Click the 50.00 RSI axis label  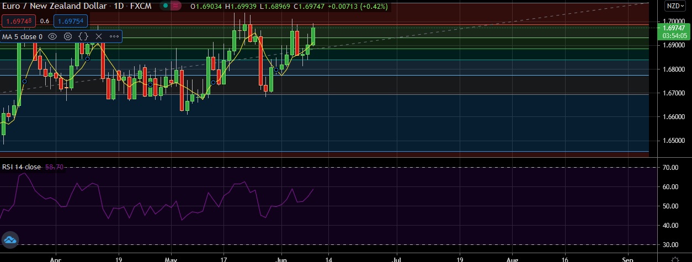pos(671,206)
